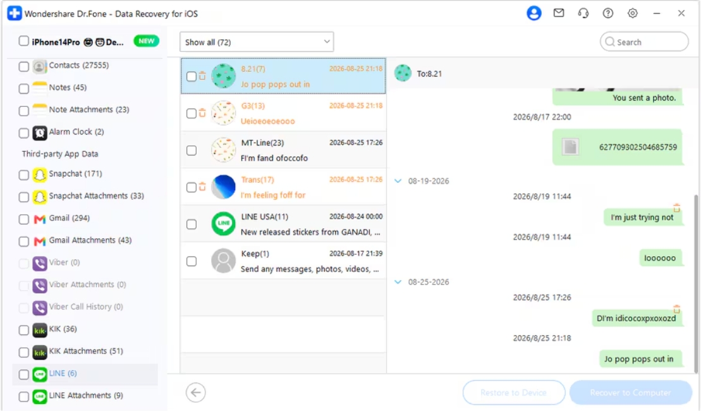701x411 pixels.
Task: Select the Viber Call History icon
Action: point(39,307)
